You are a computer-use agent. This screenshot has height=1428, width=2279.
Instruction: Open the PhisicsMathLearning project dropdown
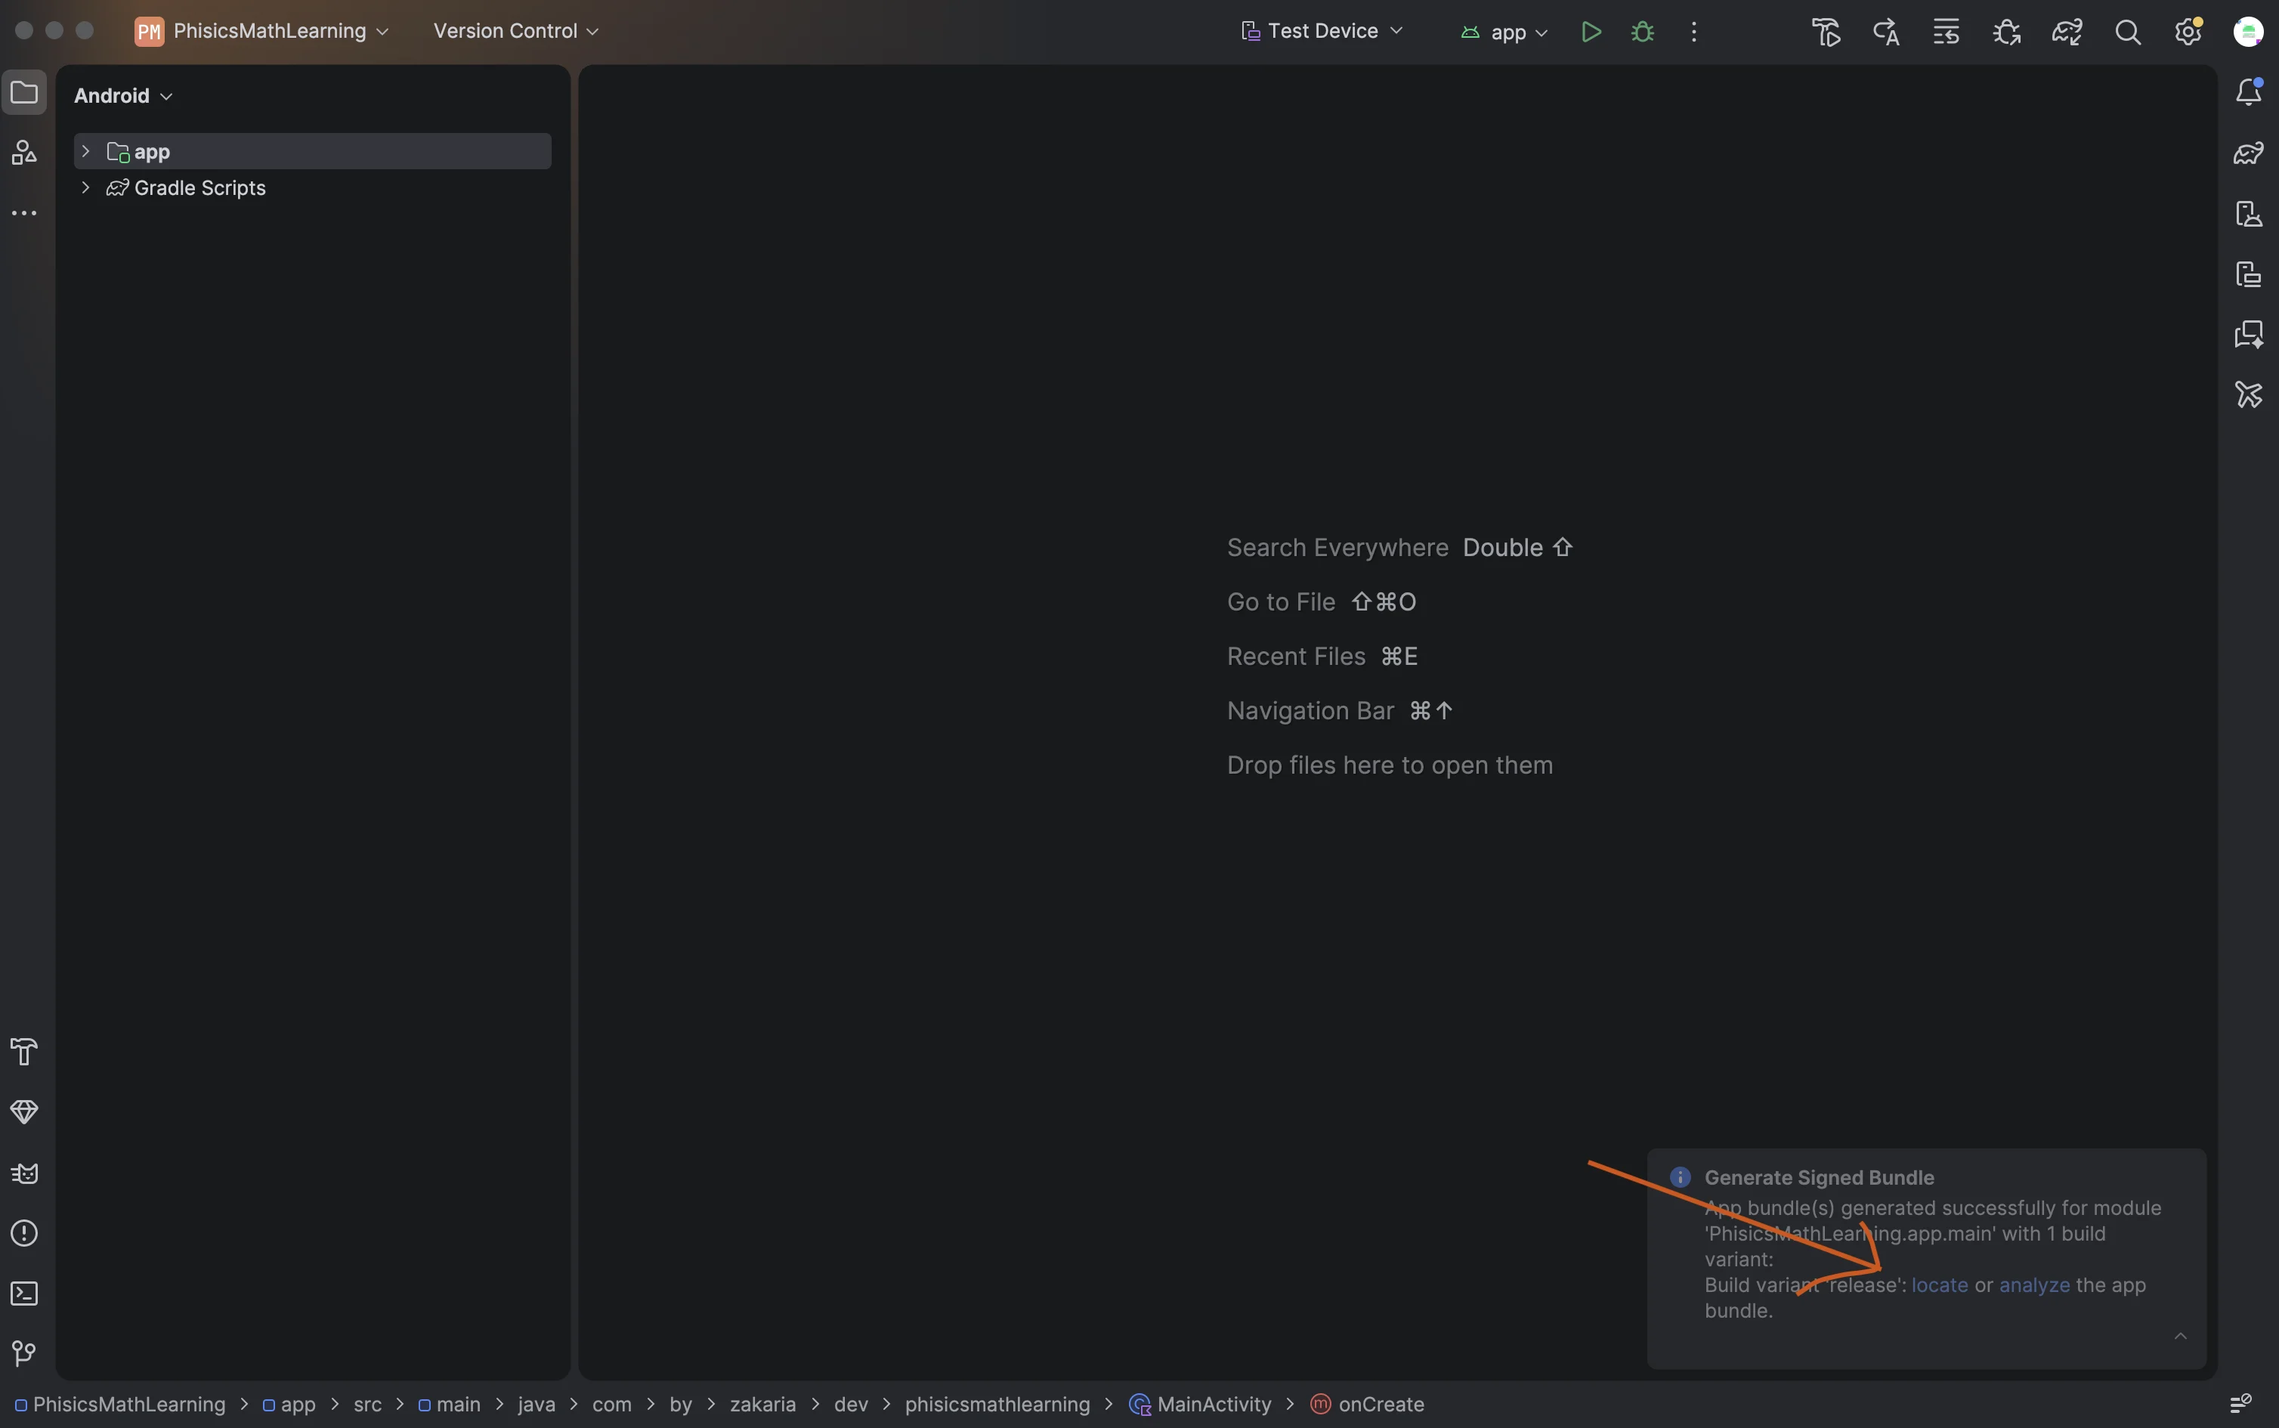(262, 31)
